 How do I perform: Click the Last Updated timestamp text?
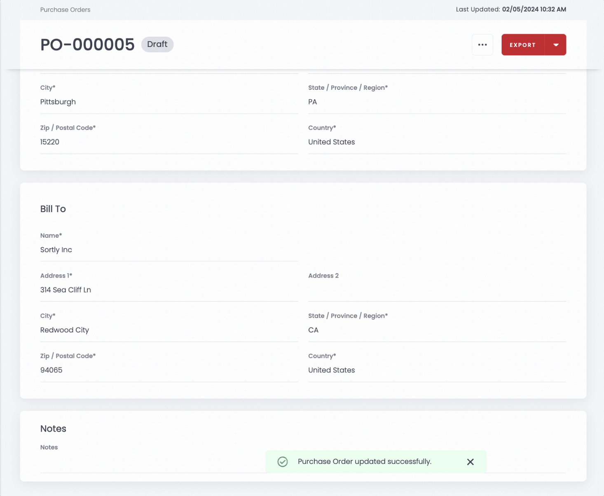511,9
